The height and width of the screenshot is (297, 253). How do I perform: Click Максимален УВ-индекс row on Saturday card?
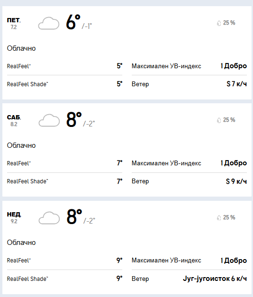[x=189, y=163]
